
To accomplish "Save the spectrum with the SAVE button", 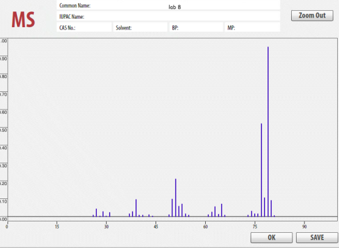I will coord(317,237).
